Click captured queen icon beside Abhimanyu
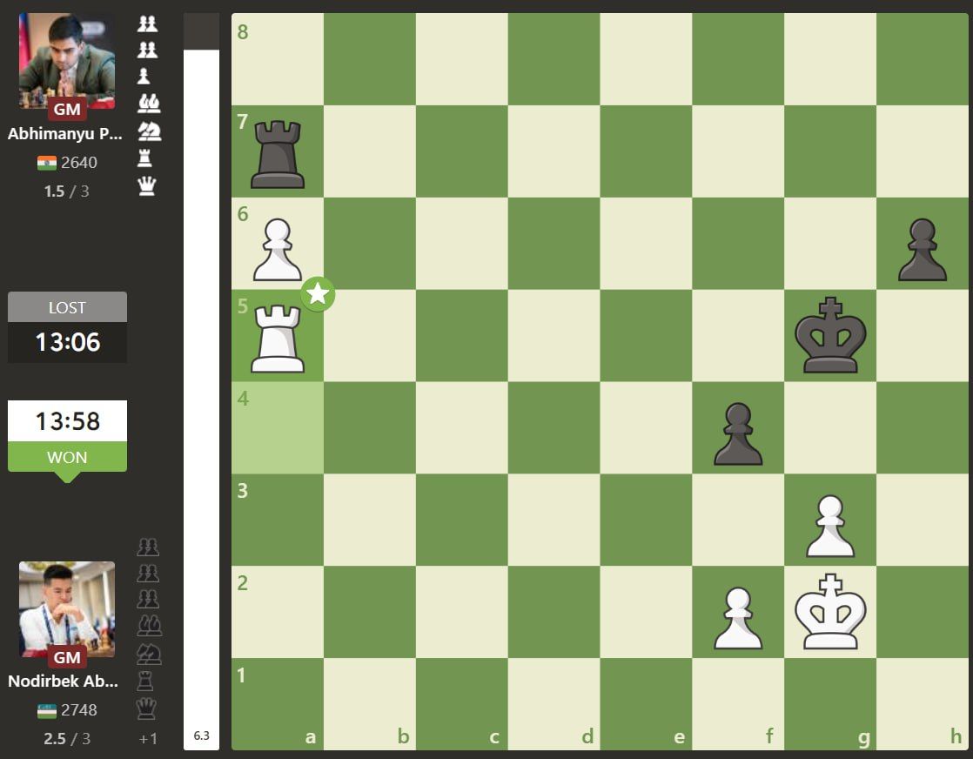The image size is (973, 759). coord(147,185)
